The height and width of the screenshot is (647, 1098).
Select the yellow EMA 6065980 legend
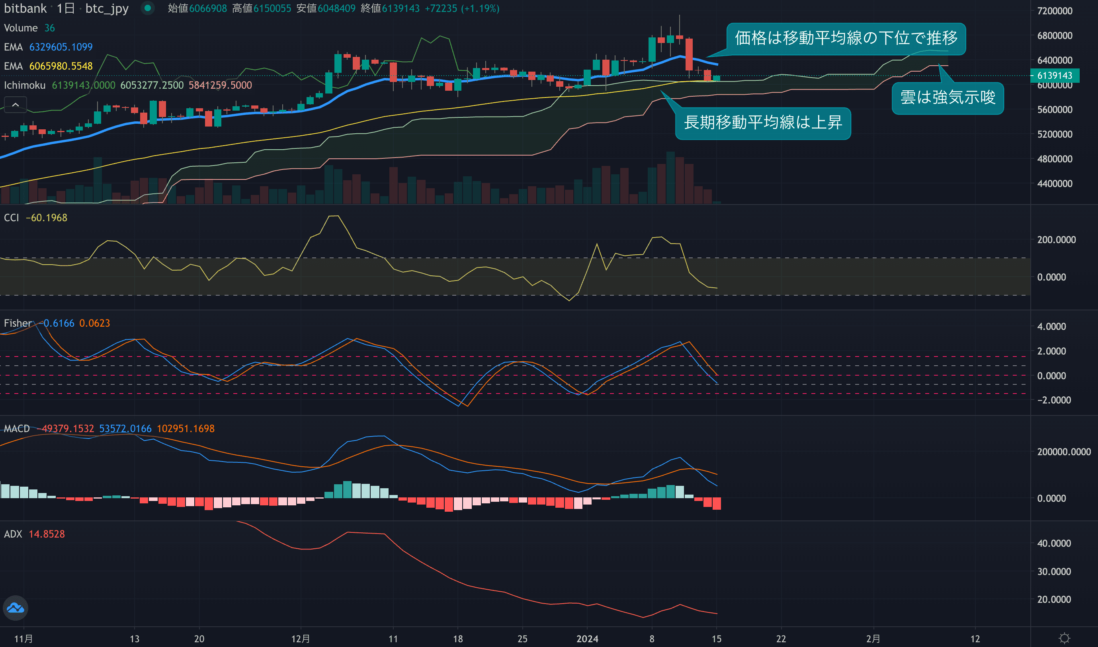click(x=48, y=66)
